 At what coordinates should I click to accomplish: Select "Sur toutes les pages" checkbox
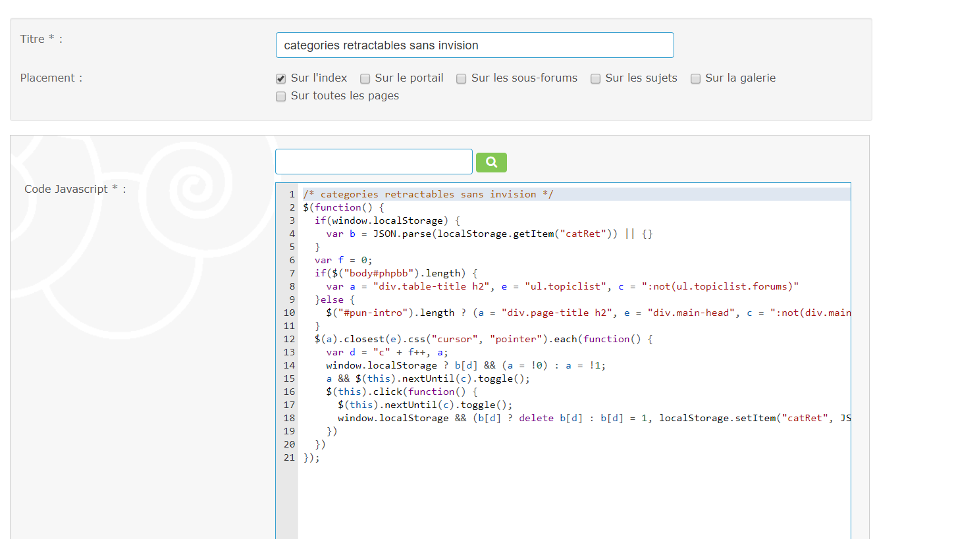[281, 97]
